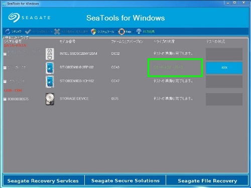251x188 pixels.
Task: Open the Basic Tests checkmark menu
Action: pos(28,31)
